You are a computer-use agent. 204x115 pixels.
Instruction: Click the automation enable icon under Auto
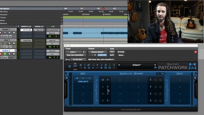pyautogui.click(x=112, y=52)
